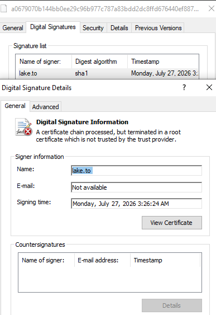
Task: Open the Details tab in properties window
Action: pyautogui.click(x=119, y=28)
